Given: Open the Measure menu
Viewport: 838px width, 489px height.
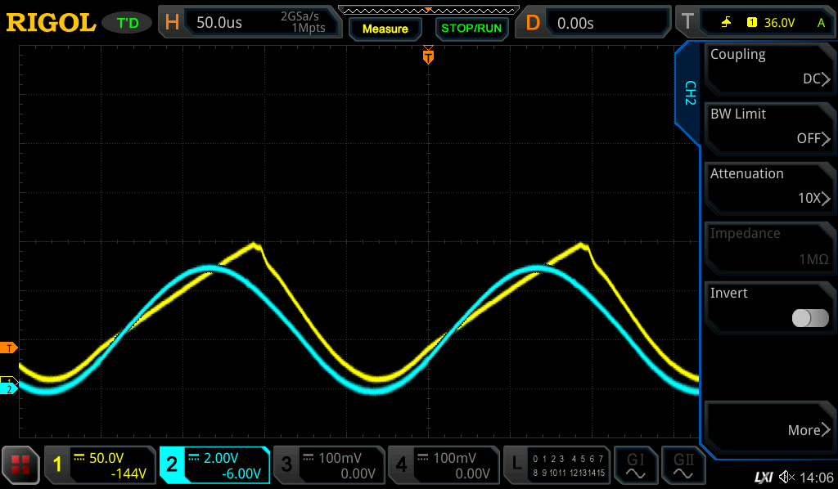Looking at the screenshot, I should click(x=385, y=29).
